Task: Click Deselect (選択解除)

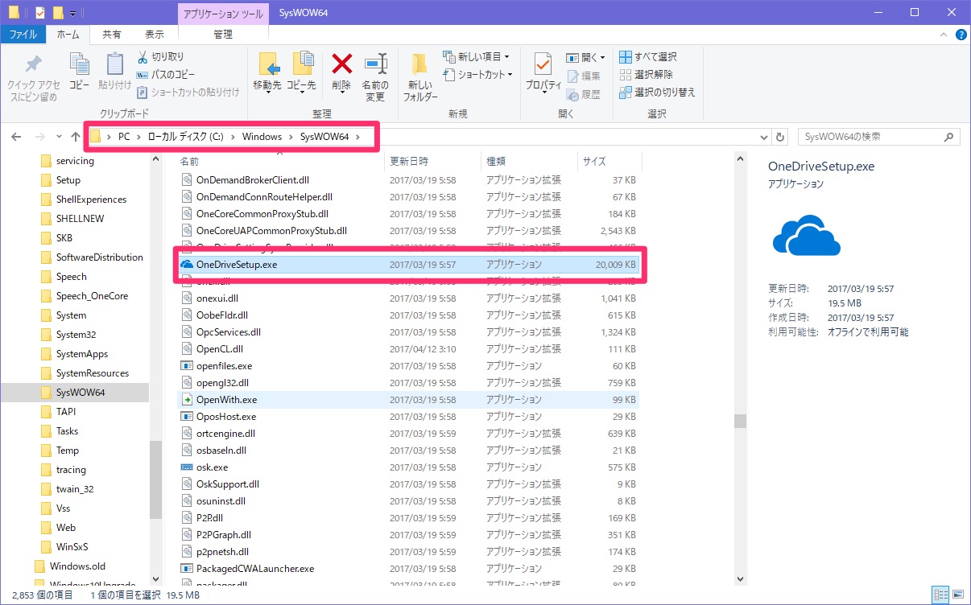Action: (647, 75)
